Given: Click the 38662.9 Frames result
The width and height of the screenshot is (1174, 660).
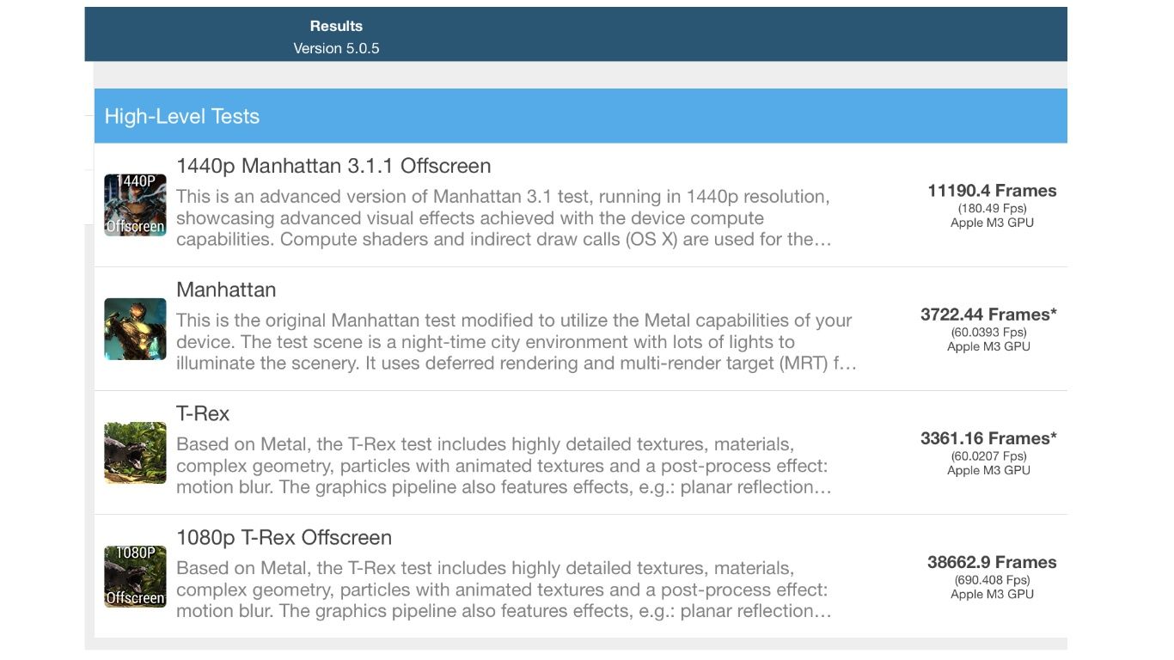Looking at the screenshot, I should [x=992, y=562].
